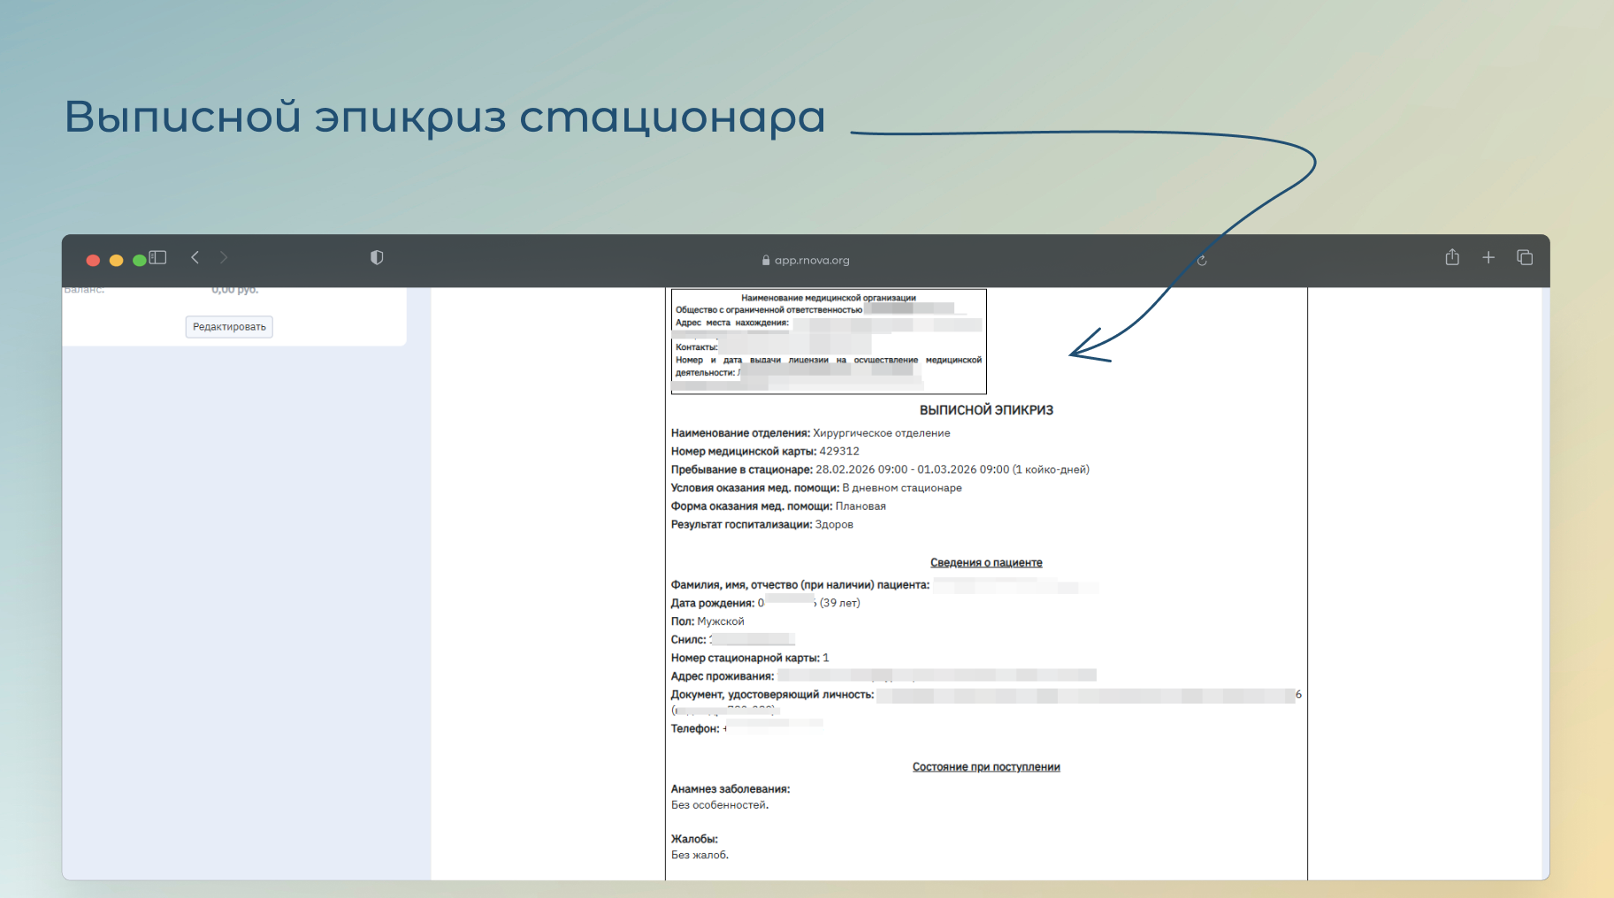
Task: Show the tab overview icon
Action: point(1525,257)
